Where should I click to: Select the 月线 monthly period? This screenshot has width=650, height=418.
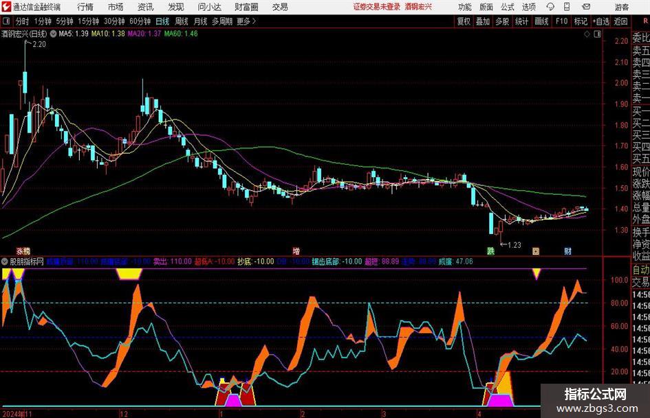(201, 21)
